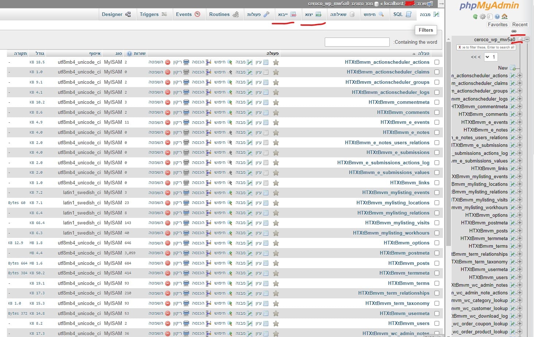The width and height of the screenshot is (534, 337).
Task: Click the link icon under the Recent button
Action: [x=514, y=31]
